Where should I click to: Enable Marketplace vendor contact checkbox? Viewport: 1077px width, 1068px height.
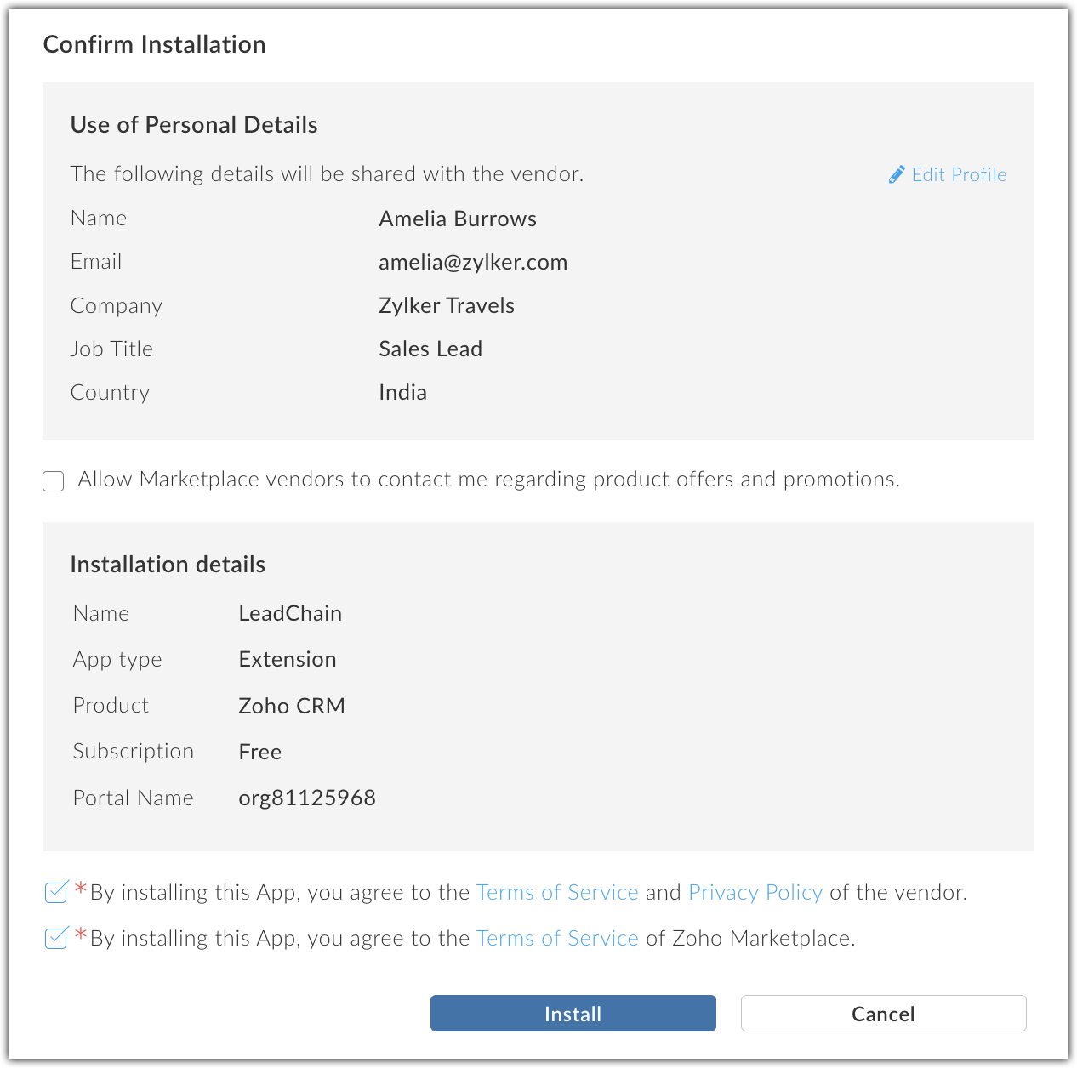pyautogui.click(x=54, y=481)
